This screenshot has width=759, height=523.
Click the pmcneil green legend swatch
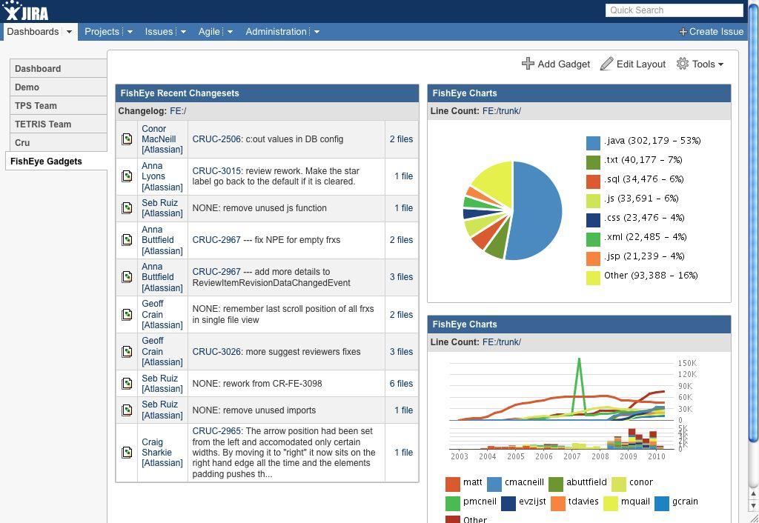click(x=453, y=504)
